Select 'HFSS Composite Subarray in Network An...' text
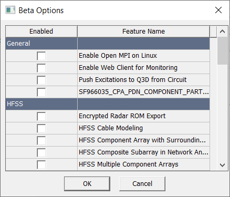The image size is (230, 197). 143,152
